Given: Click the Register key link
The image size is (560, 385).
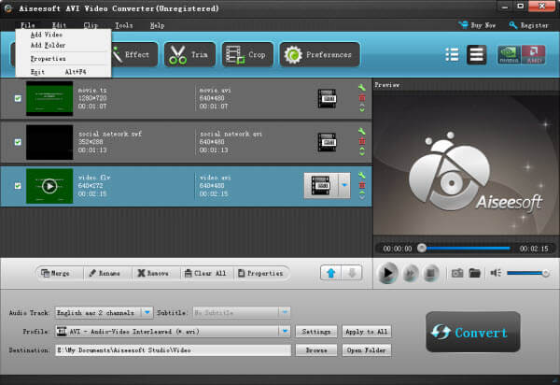Looking at the screenshot, I should pos(528,25).
